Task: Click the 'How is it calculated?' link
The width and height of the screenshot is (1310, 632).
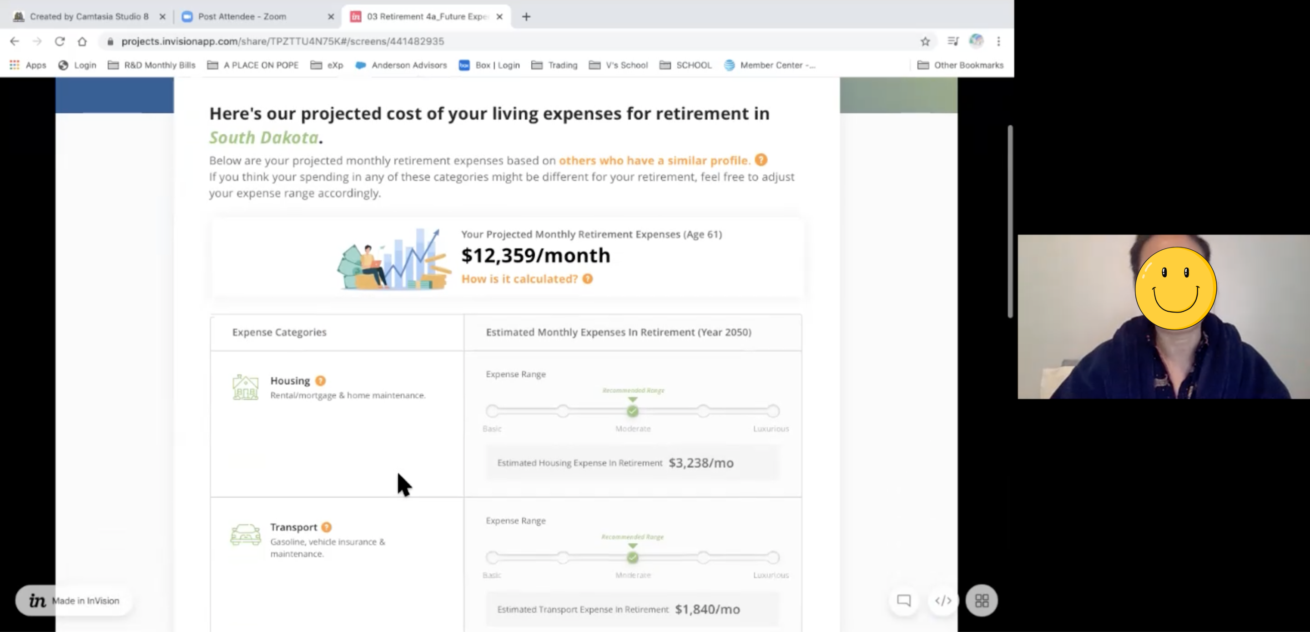Action: pyautogui.click(x=519, y=279)
